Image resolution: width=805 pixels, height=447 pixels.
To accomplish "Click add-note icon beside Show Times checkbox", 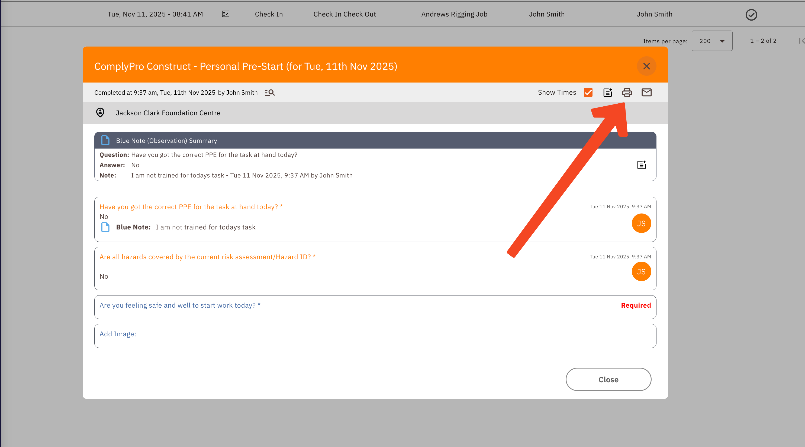I will coord(607,92).
